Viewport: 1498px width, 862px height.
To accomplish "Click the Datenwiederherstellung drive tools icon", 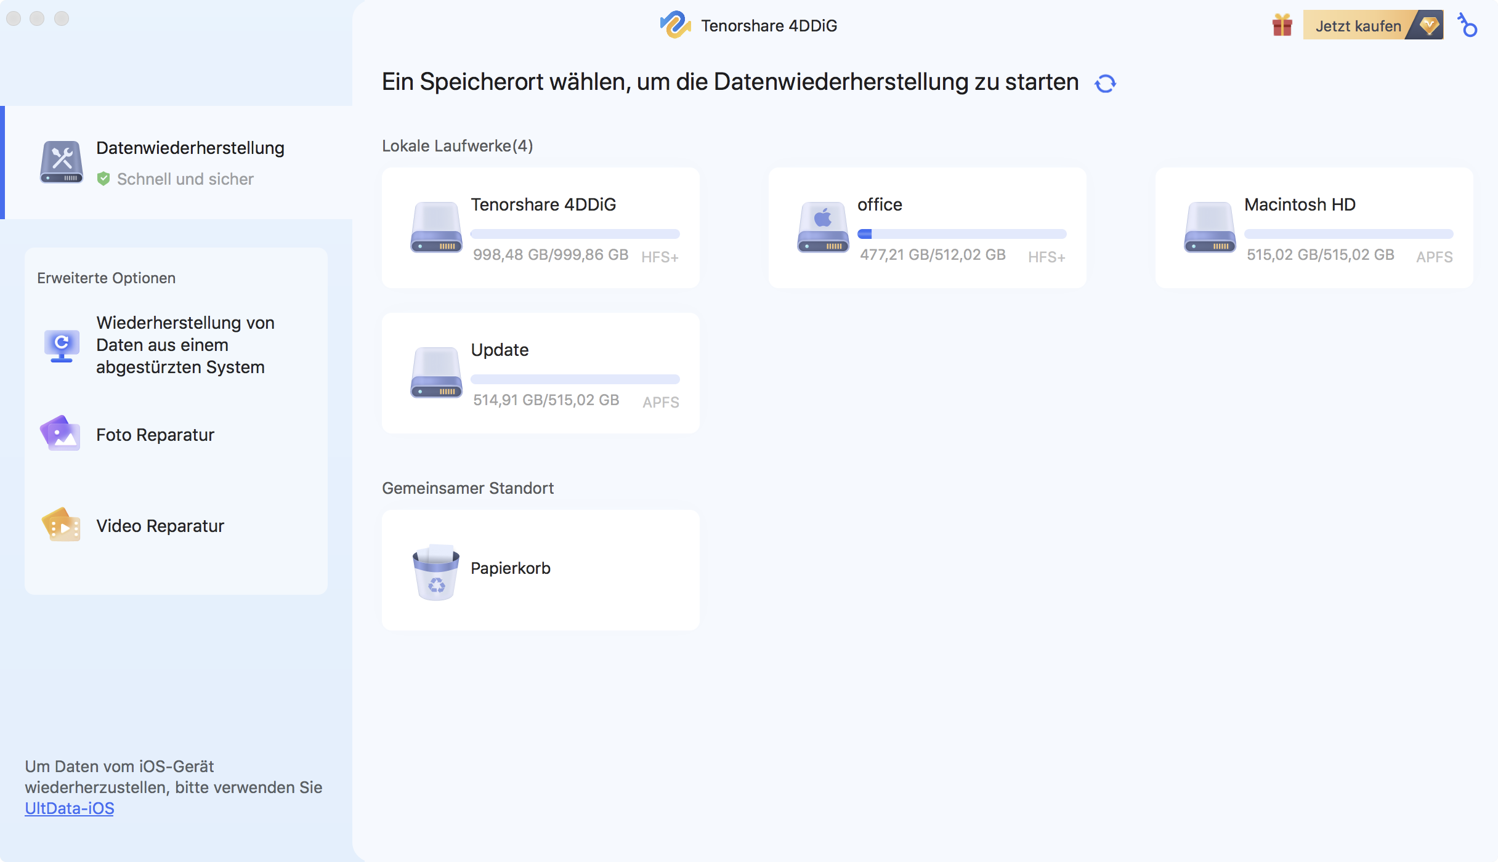I will [62, 162].
